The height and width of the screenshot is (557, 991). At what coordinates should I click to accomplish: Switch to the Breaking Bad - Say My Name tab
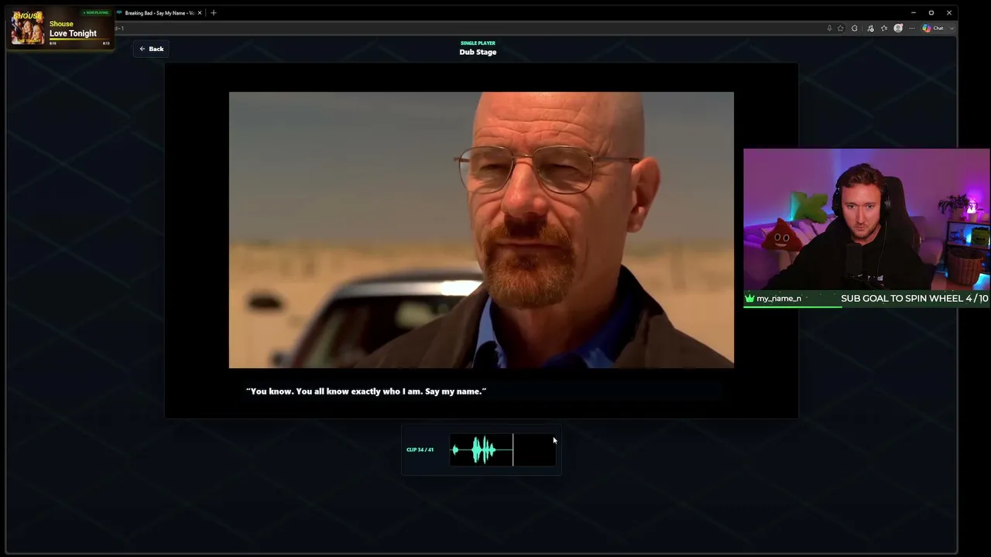(159, 12)
